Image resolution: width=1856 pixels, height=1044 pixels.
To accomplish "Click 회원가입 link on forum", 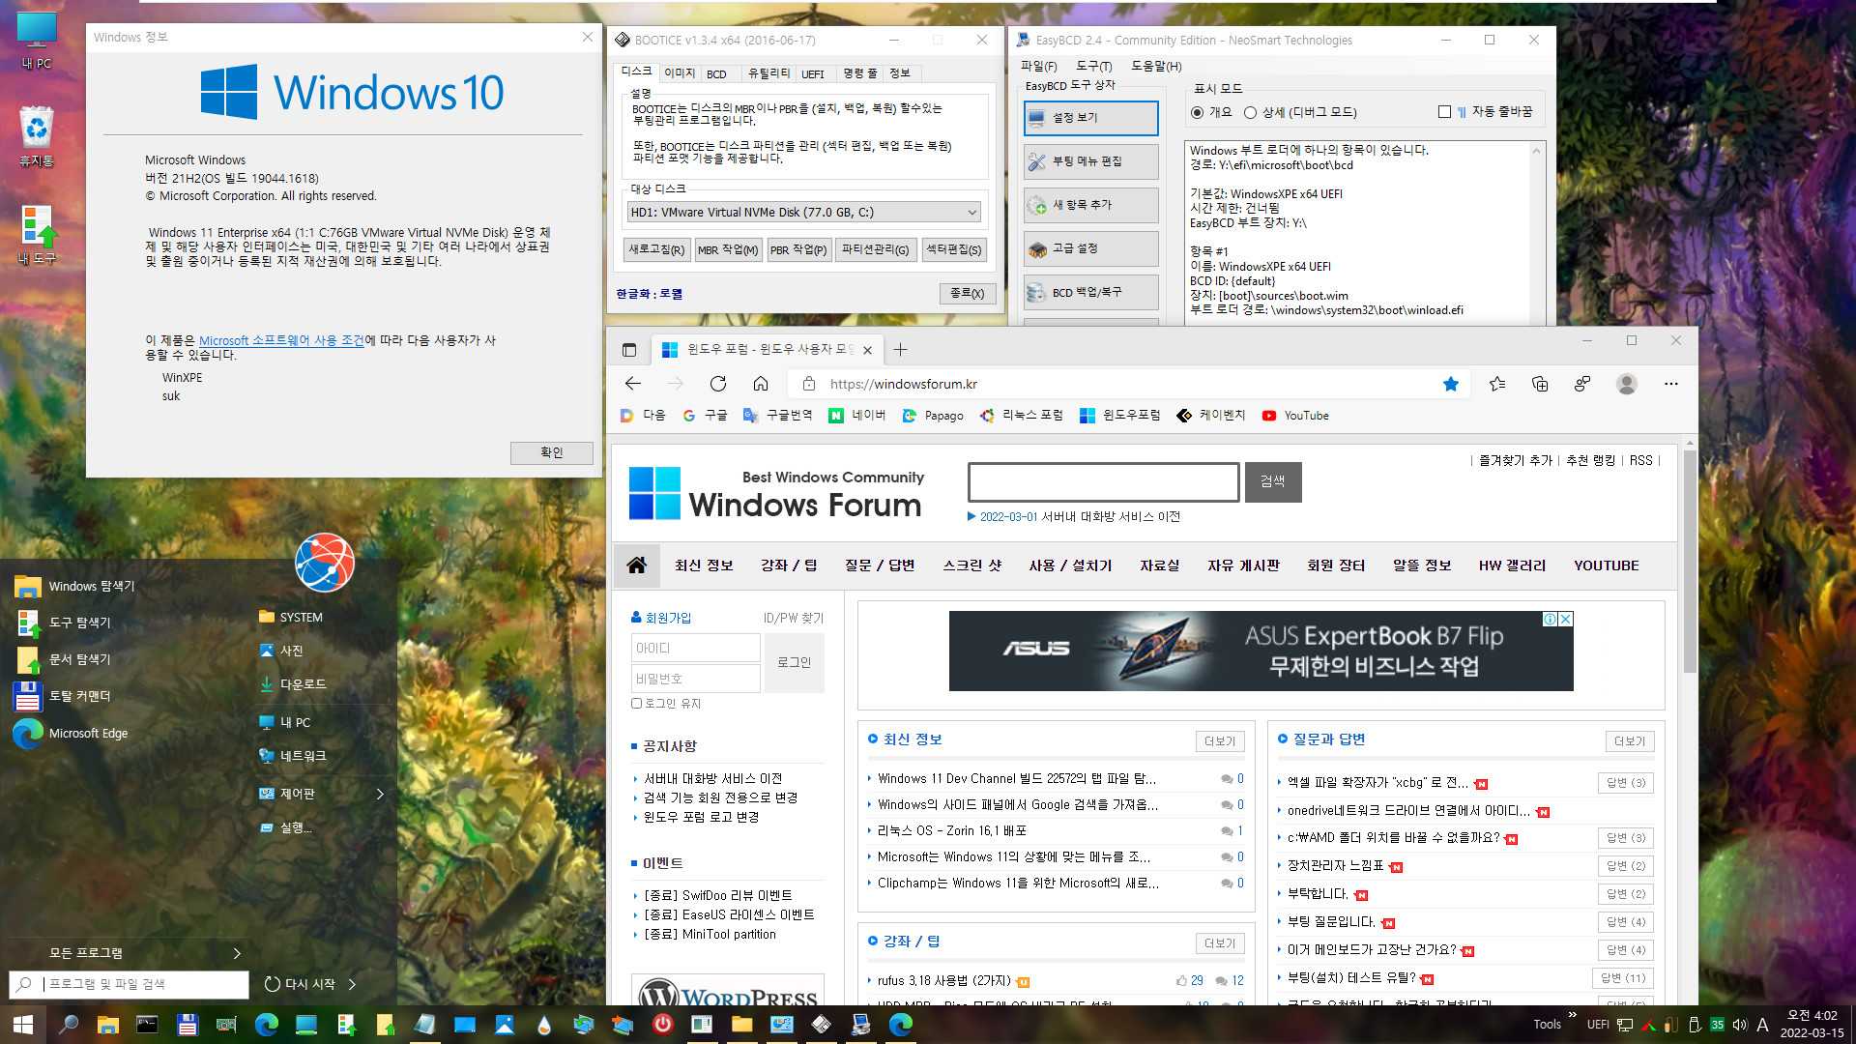I will click(668, 618).
